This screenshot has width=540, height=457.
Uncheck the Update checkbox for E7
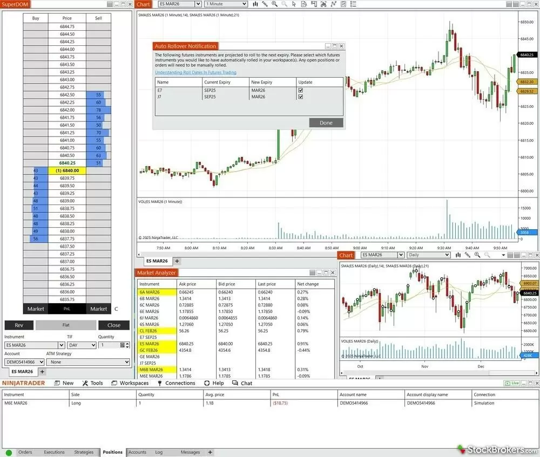tap(300, 90)
